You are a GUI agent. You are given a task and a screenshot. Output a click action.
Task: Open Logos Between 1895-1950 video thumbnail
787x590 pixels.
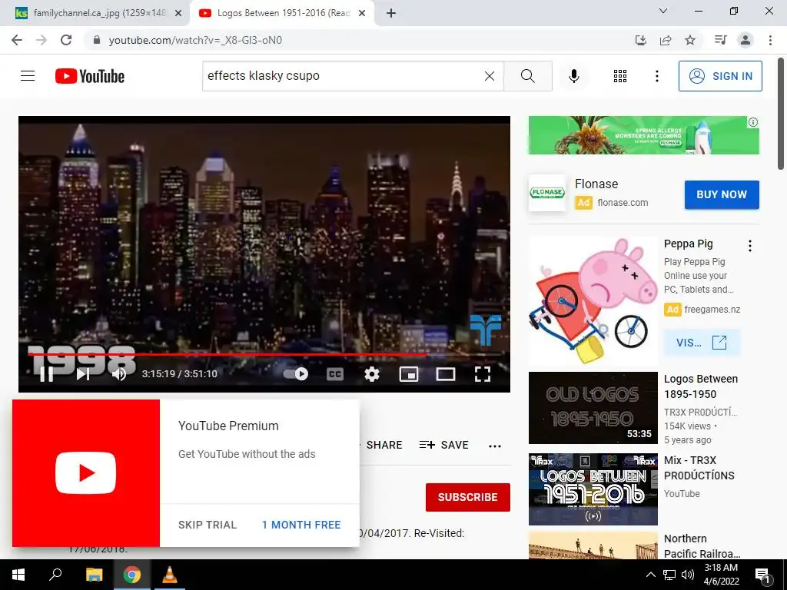593,408
